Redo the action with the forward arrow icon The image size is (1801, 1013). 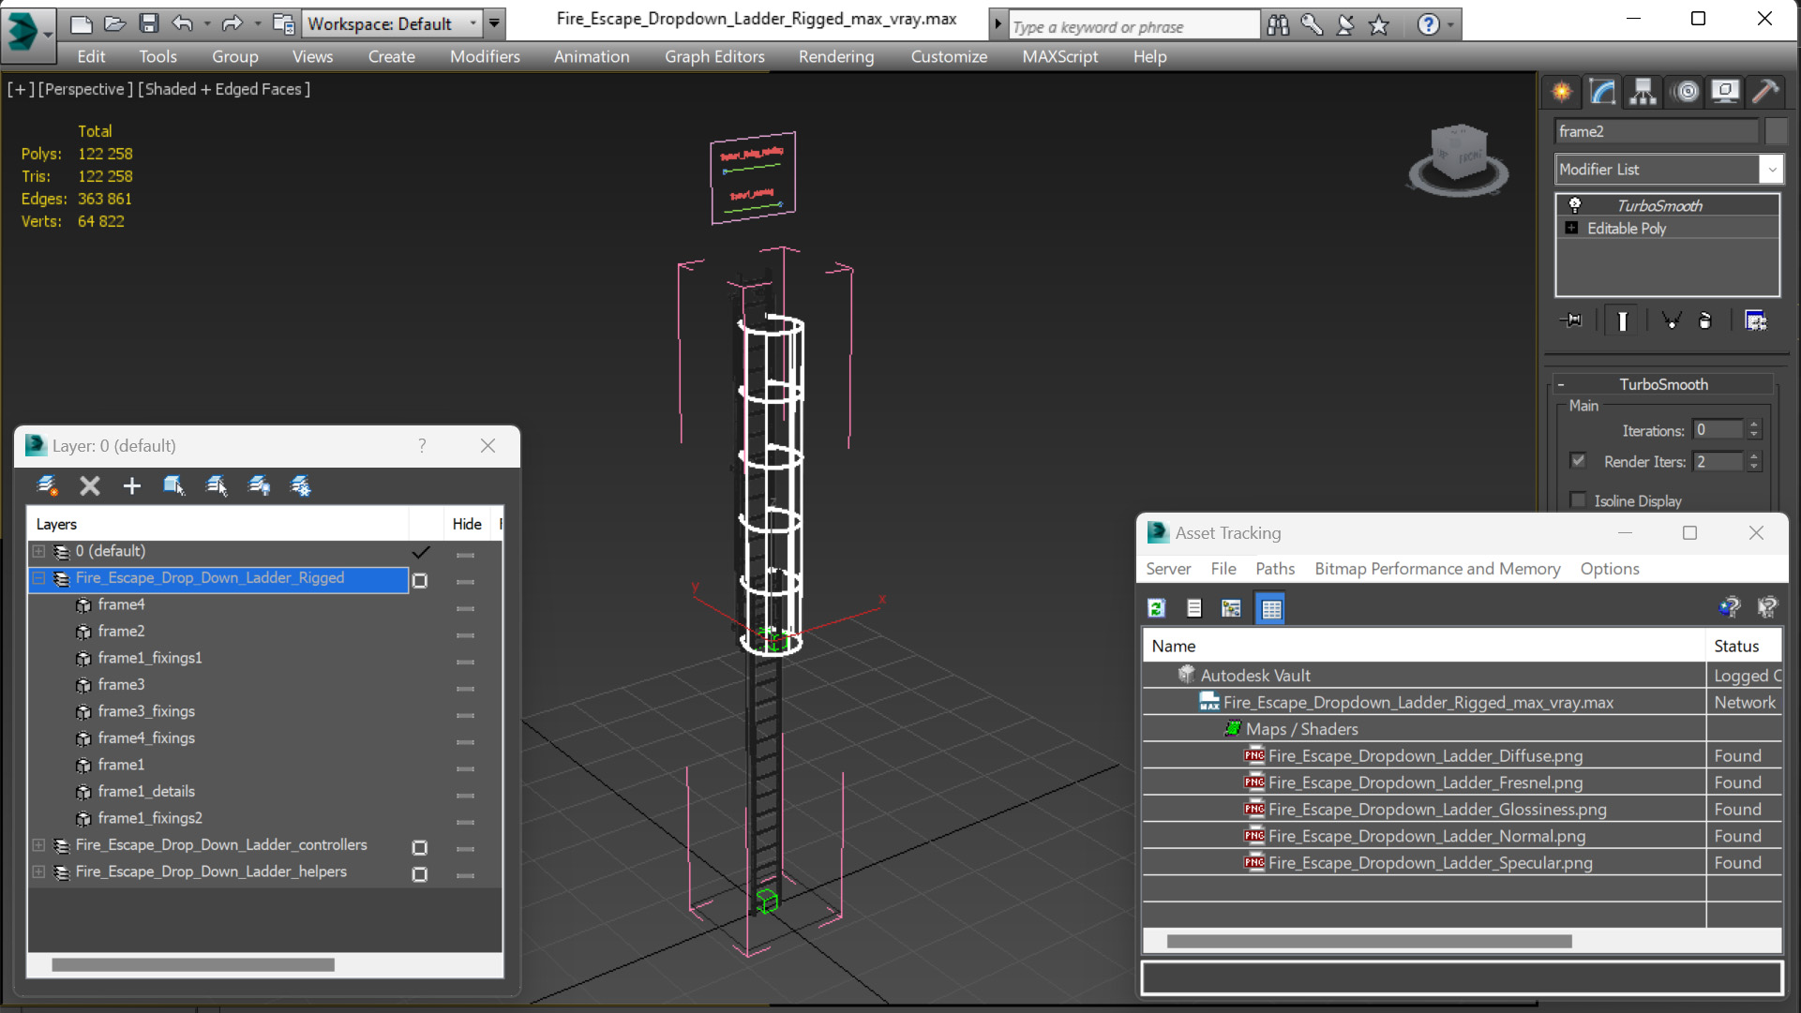coord(232,23)
